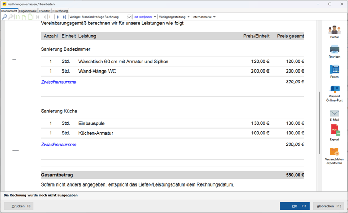Click the Drucken printer icon in the sidebar
The height and width of the screenshot is (213, 348).
click(334, 52)
